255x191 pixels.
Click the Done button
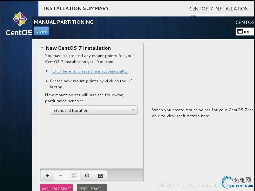point(41,31)
